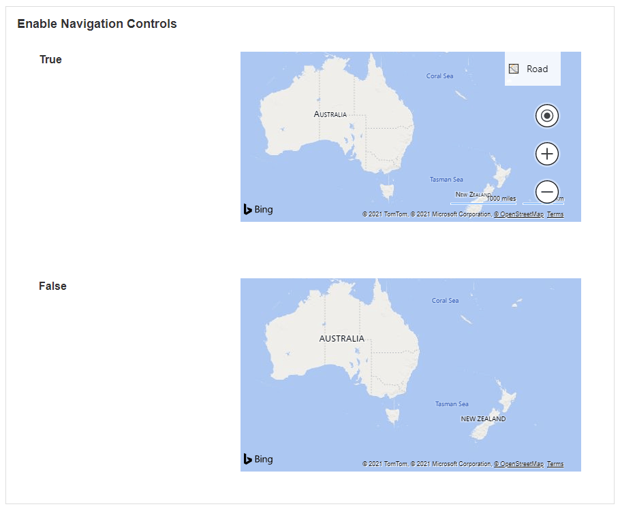620x511 pixels.
Task: Open the OpenStreetMap link in the True map
Action: tap(519, 214)
